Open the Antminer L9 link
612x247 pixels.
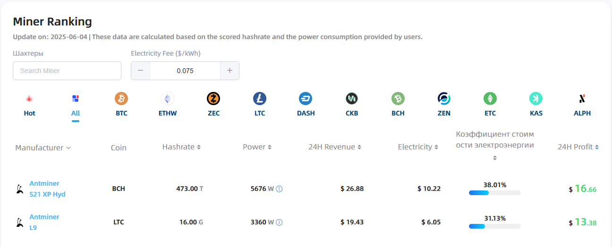click(x=44, y=222)
